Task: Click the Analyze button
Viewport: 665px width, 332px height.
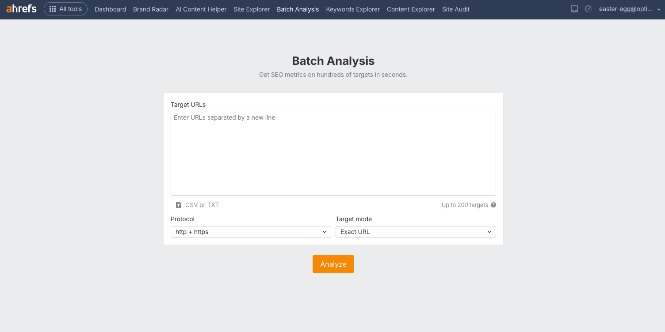Action: (333, 264)
